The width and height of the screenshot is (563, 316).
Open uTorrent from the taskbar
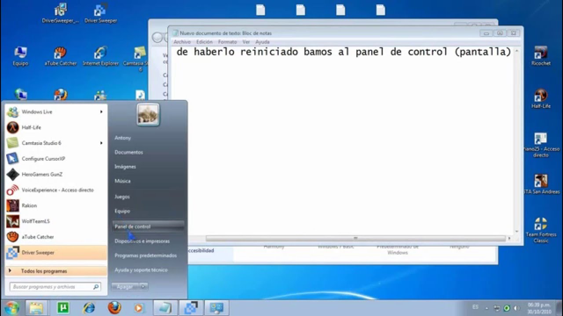63,308
